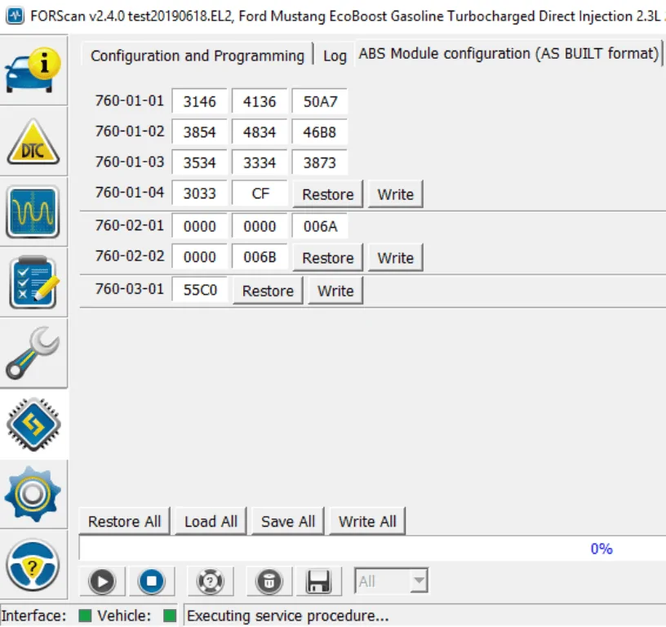Click the Interface green status indicator
Viewport: 666px width, 627px height.
pos(86,616)
